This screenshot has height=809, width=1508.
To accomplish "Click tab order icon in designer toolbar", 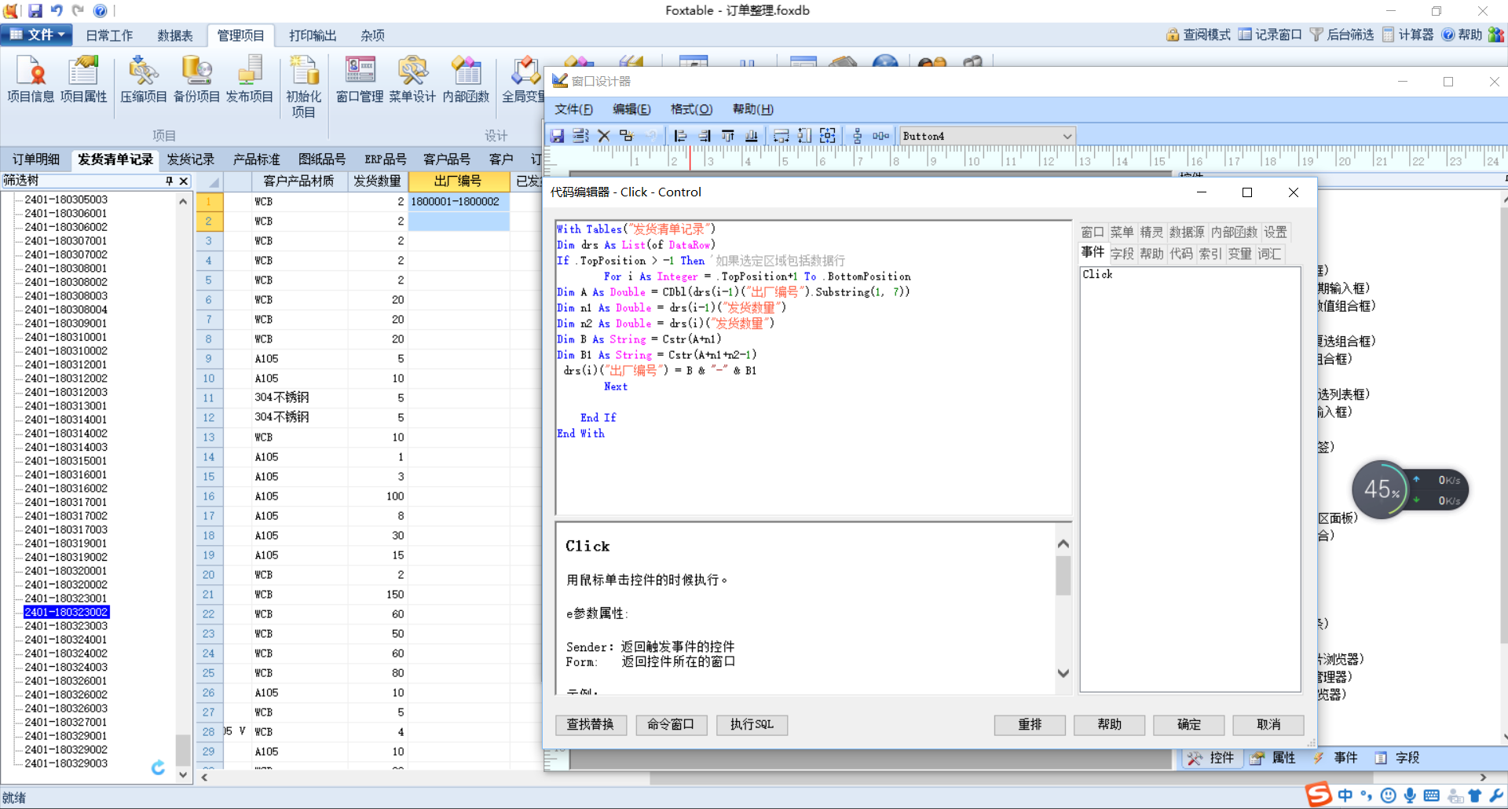I will [x=580, y=136].
